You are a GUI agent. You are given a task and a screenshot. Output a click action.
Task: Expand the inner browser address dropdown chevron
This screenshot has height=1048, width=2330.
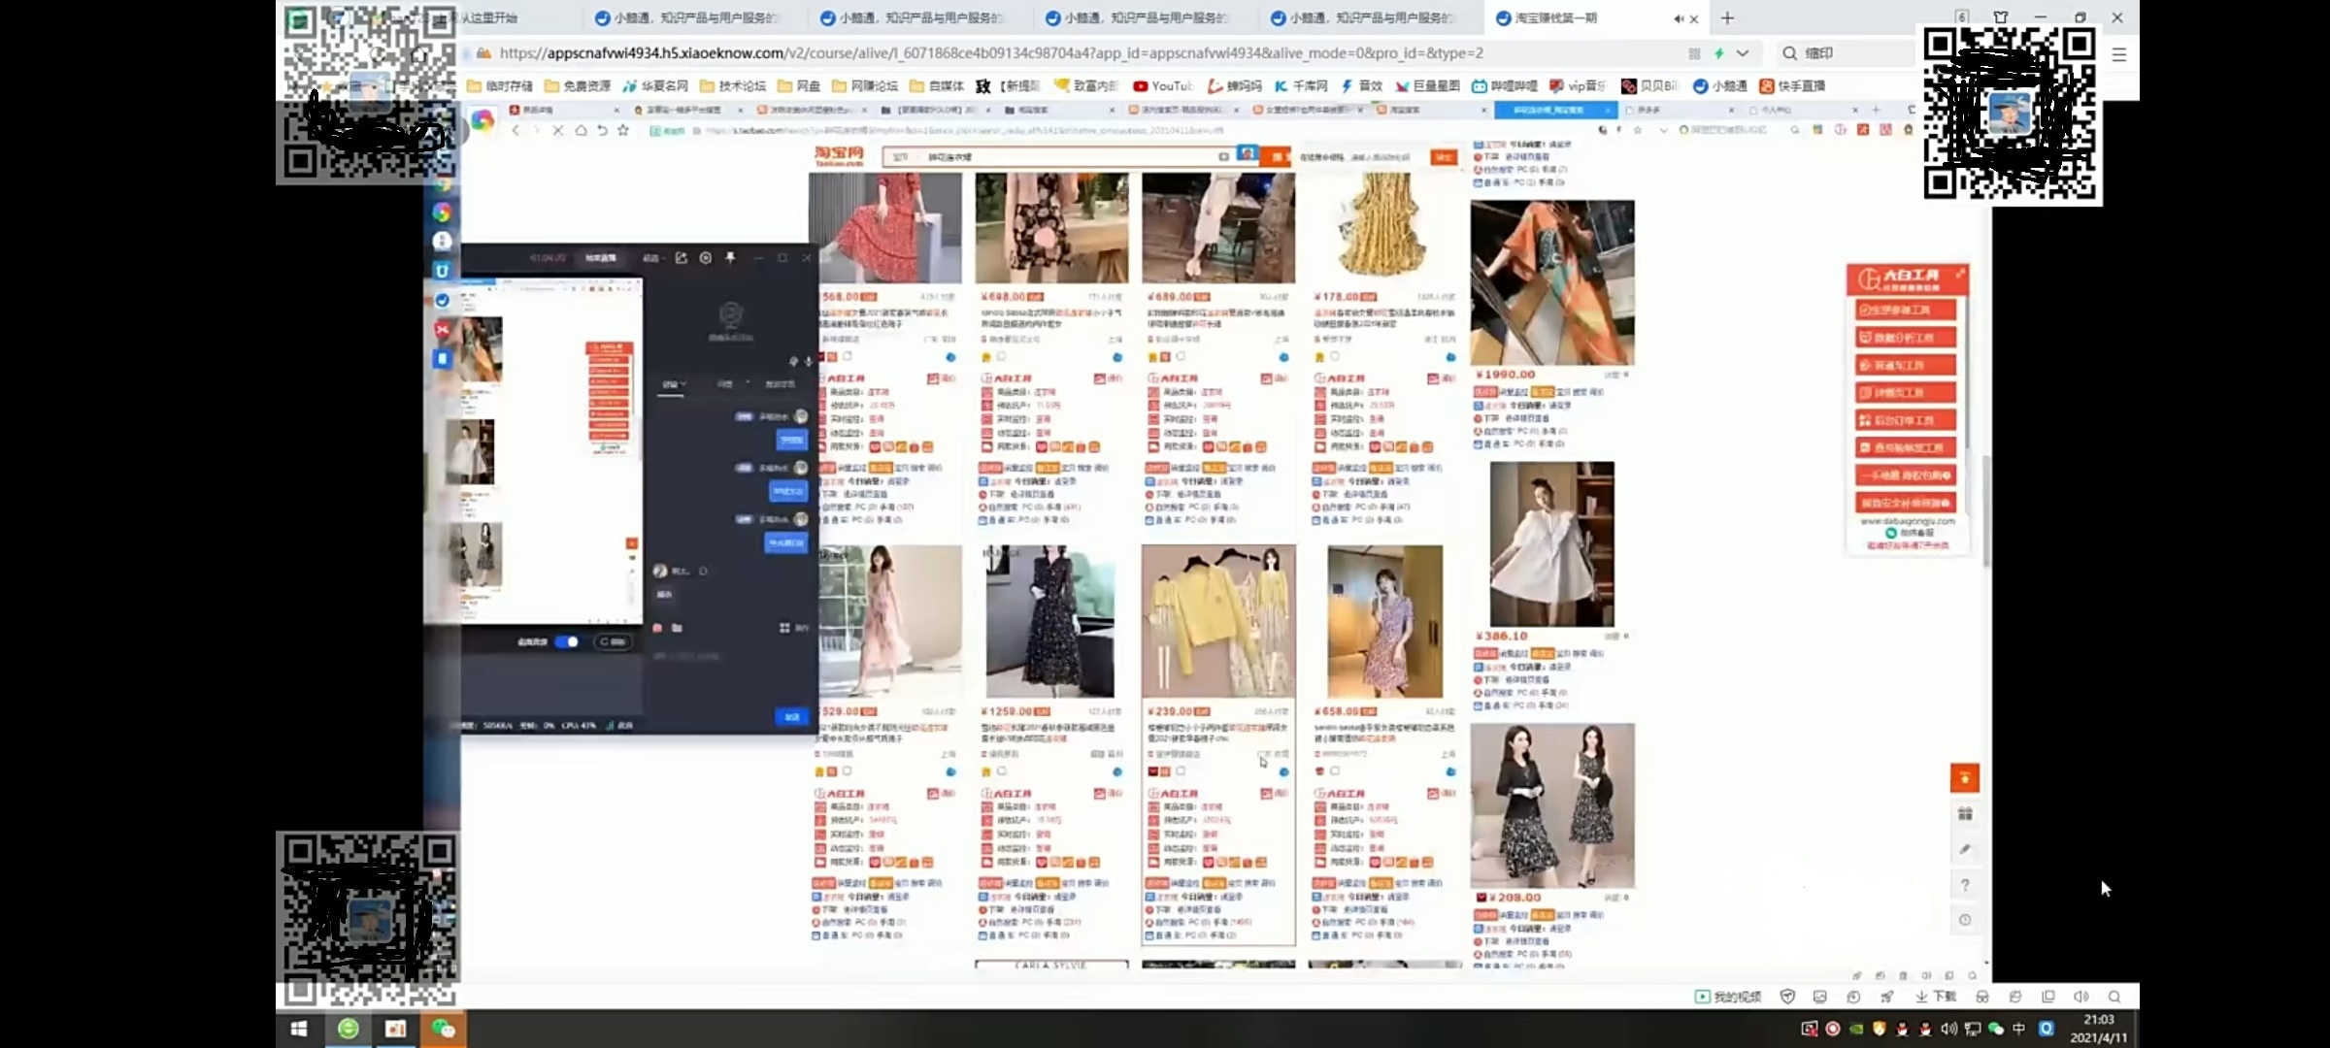[x=1664, y=130]
